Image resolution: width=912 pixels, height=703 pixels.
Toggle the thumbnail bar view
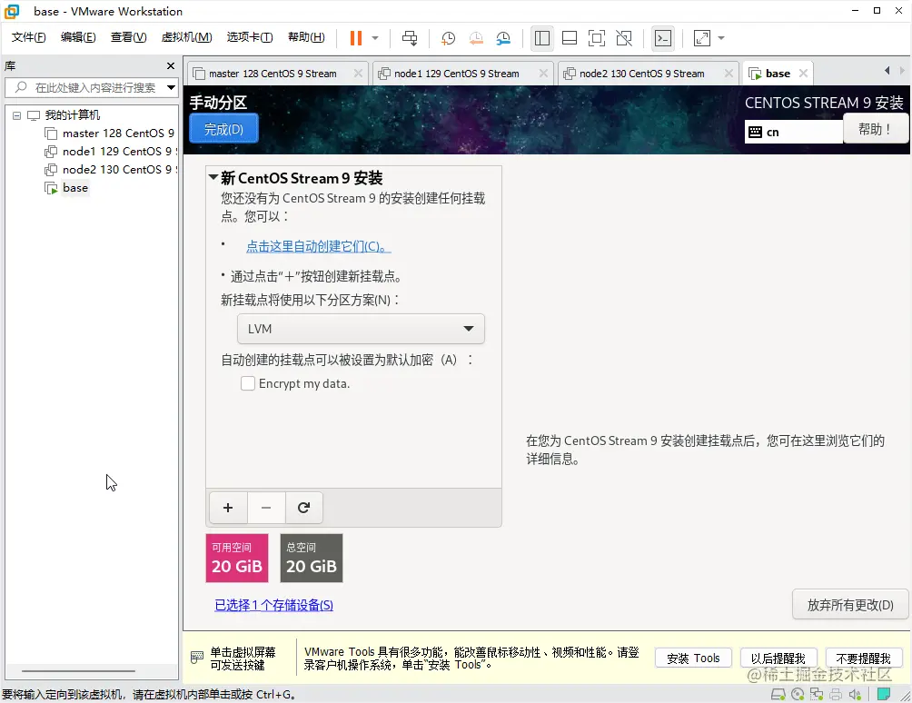click(570, 38)
